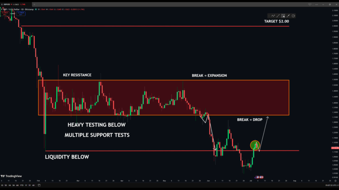The height and width of the screenshot is (190, 339).
Task: Grab the floating toolbar drag handle
Action: click(269, 16)
